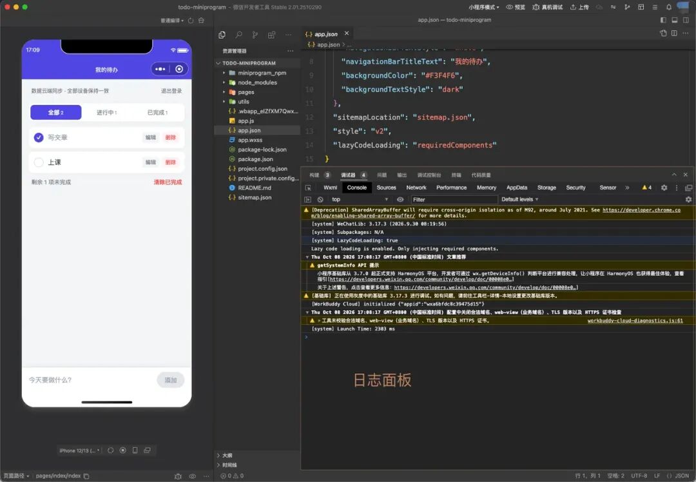Click the undock DevTools window icon

click(x=688, y=188)
